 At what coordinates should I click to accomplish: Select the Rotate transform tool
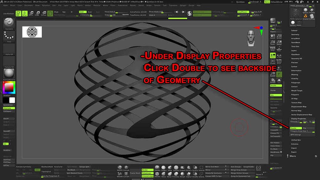click(x=44, y=14)
